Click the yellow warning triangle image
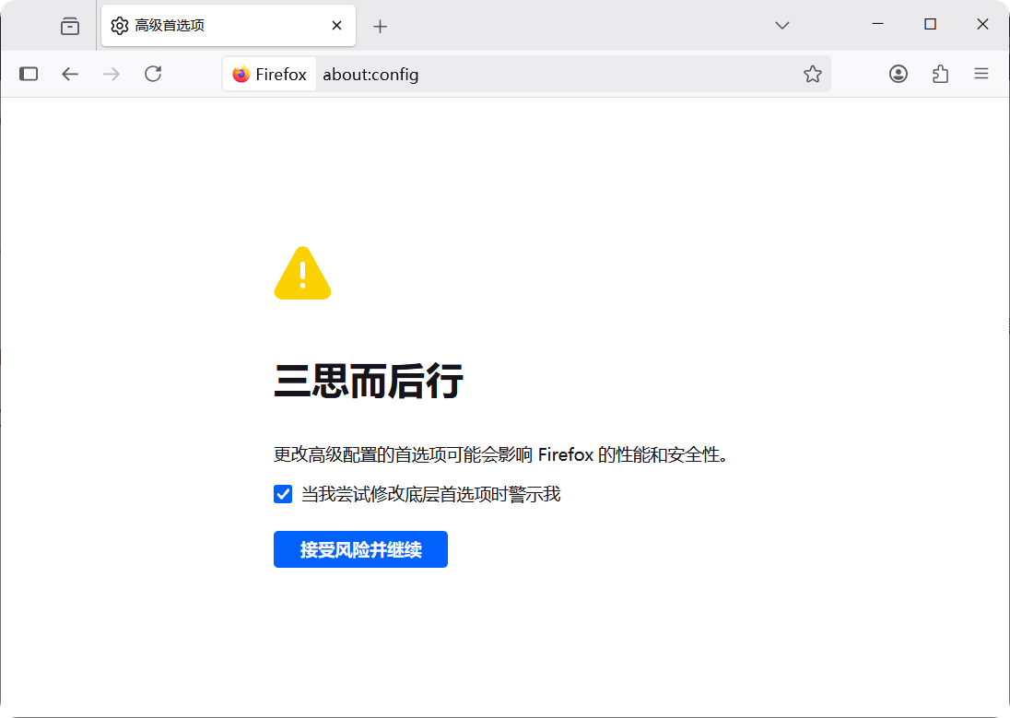The height and width of the screenshot is (718, 1010). (x=302, y=274)
